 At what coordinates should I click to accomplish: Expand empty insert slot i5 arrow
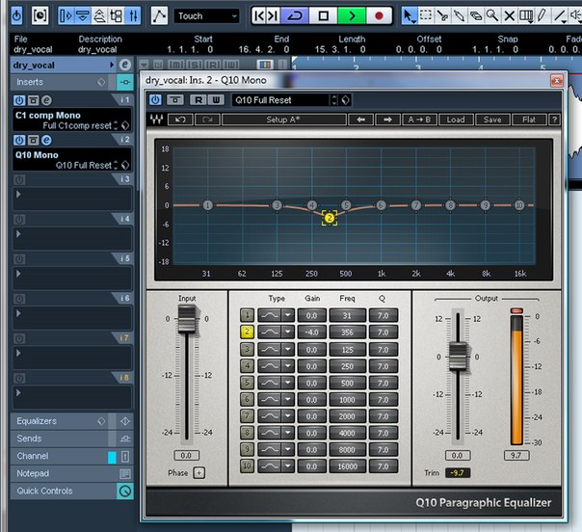coord(18,274)
